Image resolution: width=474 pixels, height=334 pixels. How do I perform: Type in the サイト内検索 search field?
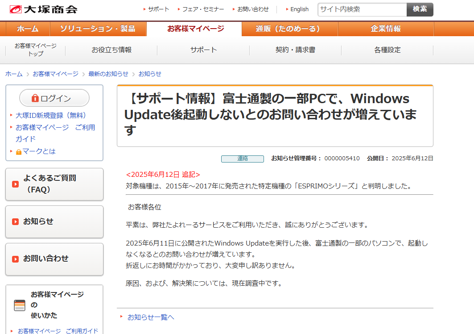(x=362, y=9)
